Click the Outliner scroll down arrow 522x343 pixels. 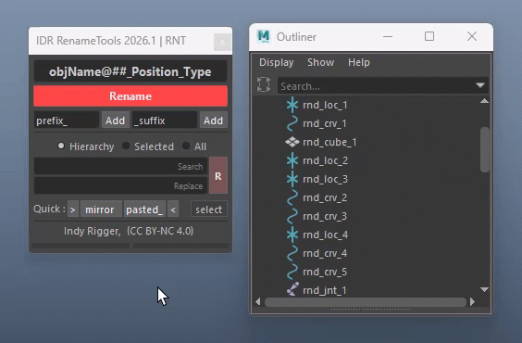(x=485, y=289)
